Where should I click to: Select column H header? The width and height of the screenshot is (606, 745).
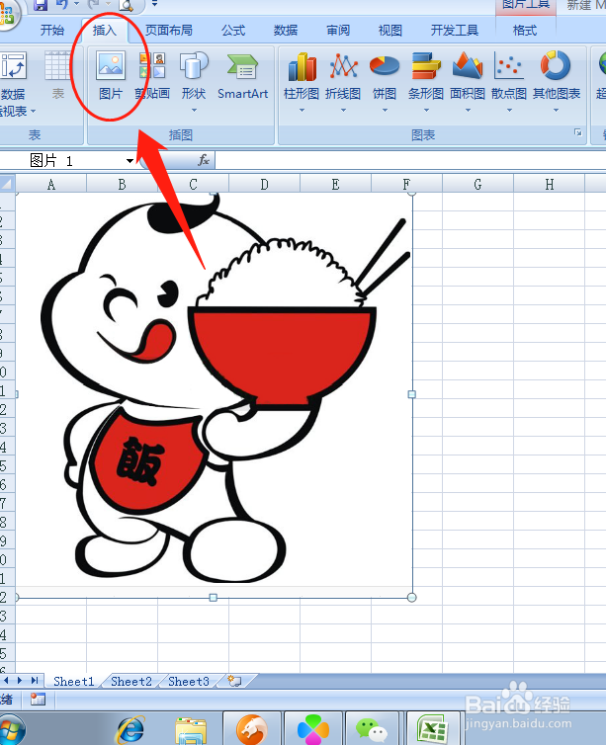[x=549, y=184]
